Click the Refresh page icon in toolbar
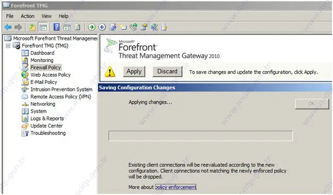The height and width of the screenshot is (195, 333). click(78, 27)
